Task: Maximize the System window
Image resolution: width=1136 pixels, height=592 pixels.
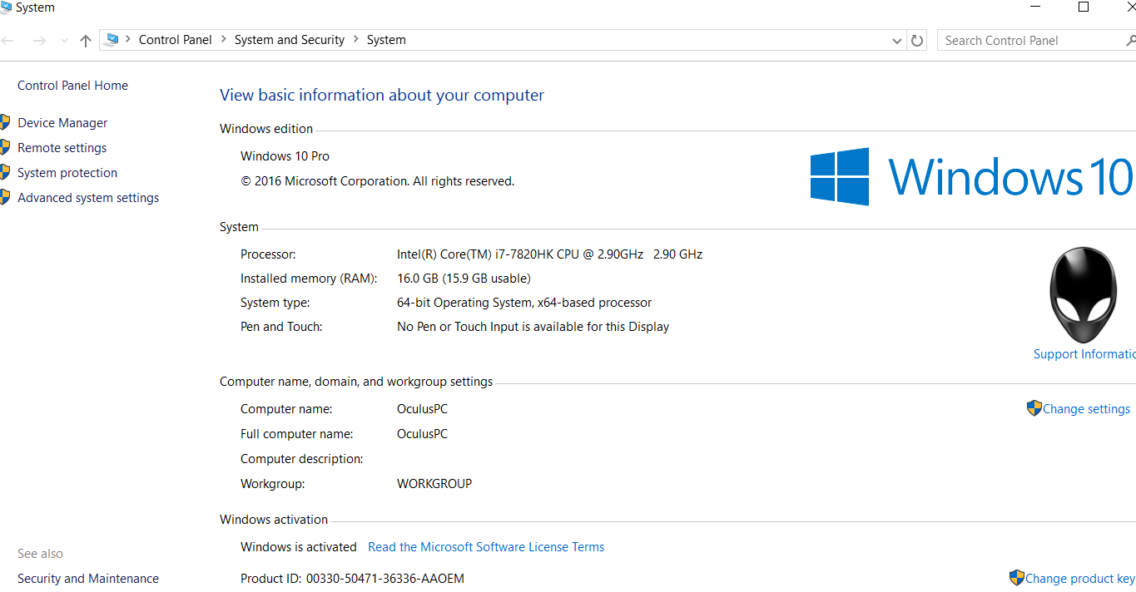Action: coord(1084,7)
